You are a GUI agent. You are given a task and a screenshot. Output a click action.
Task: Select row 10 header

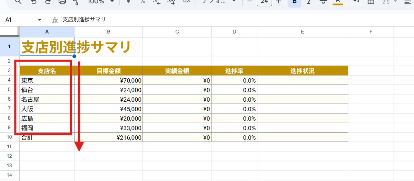10,137
